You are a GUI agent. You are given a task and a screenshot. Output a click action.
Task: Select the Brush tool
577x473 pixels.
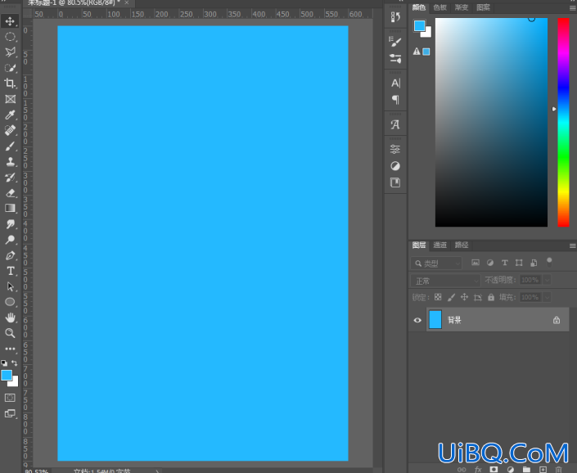10,146
